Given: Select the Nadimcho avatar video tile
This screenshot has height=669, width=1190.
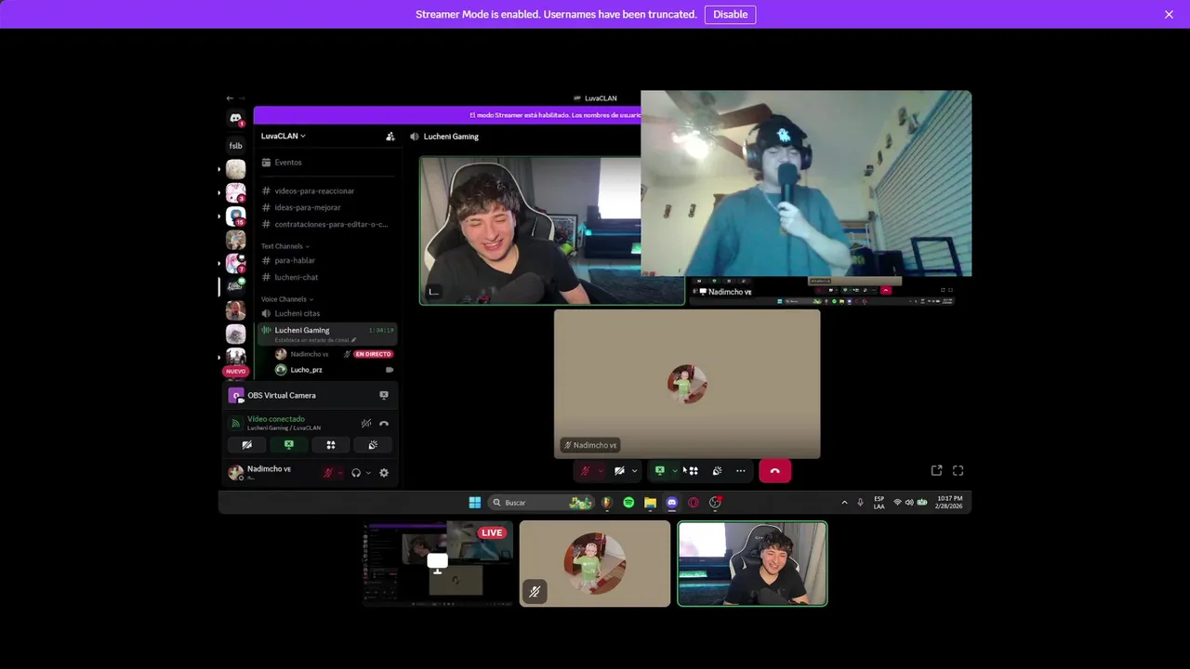Looking at the screenshot, I should [x=687, y=384].
